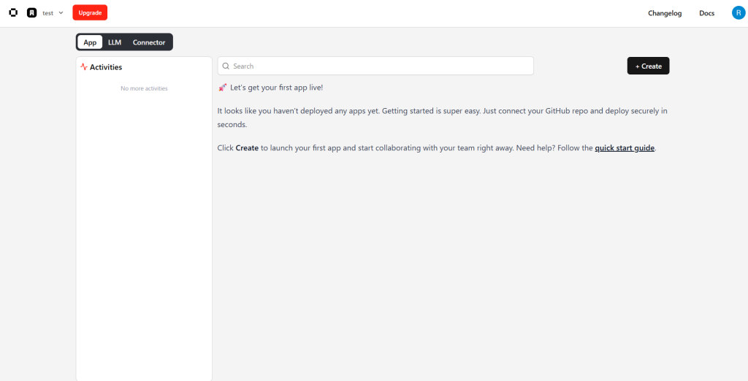This screenshot has height=381, width=748.
Task: Switch to the Connector tab
Action: [x=149, y=42]
